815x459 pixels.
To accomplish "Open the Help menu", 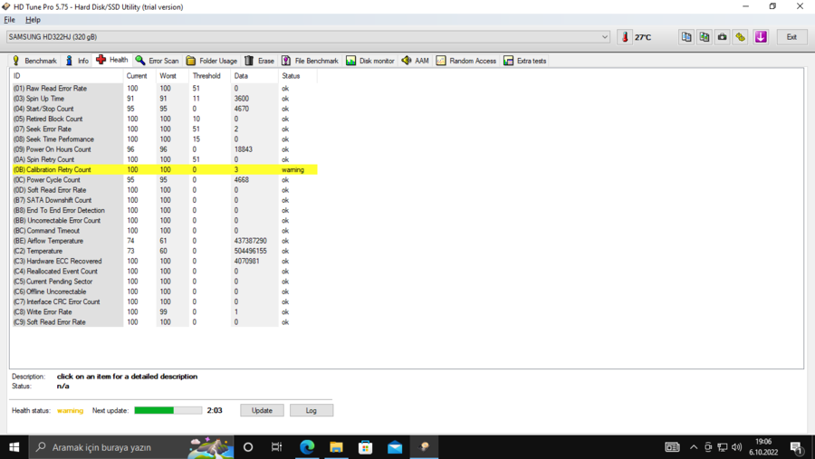I will pyautogui.click(x=33, y=20).
